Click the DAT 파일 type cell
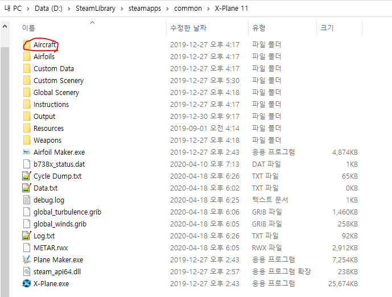This screenshot has height=297, width=392. pyautogui.click(x=266, y=164)
